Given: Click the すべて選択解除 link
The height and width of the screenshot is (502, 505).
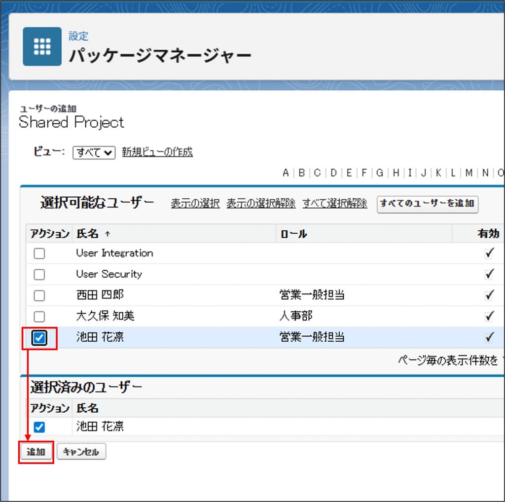Looking at the screenshot, I should 335,203.
